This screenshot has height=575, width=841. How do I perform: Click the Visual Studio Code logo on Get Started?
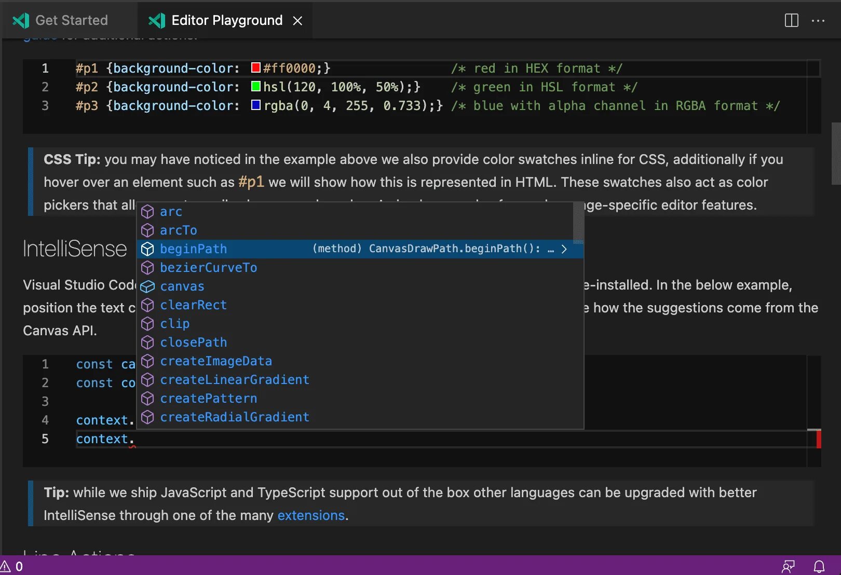[21, 20]
